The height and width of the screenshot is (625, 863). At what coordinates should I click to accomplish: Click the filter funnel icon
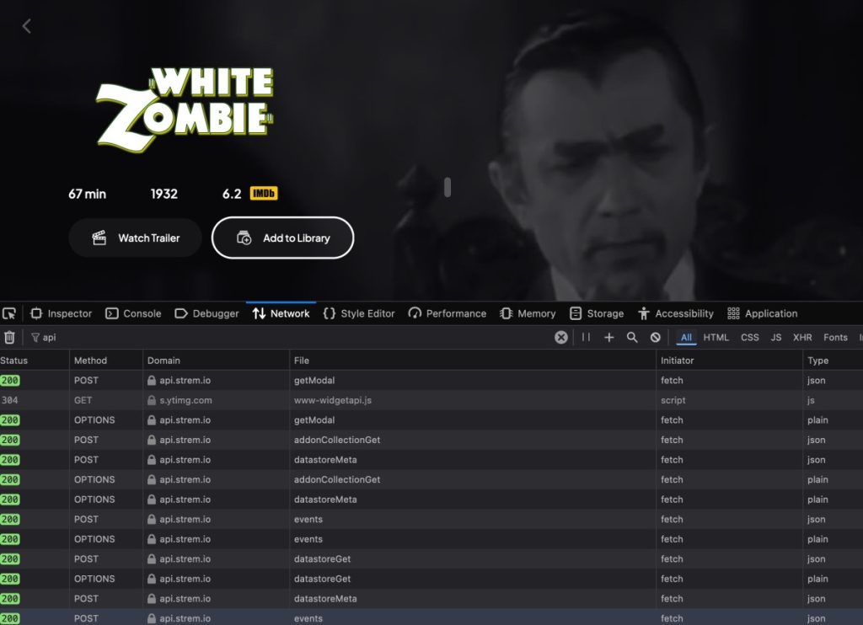pyautogui.click(x=35, y=337)
